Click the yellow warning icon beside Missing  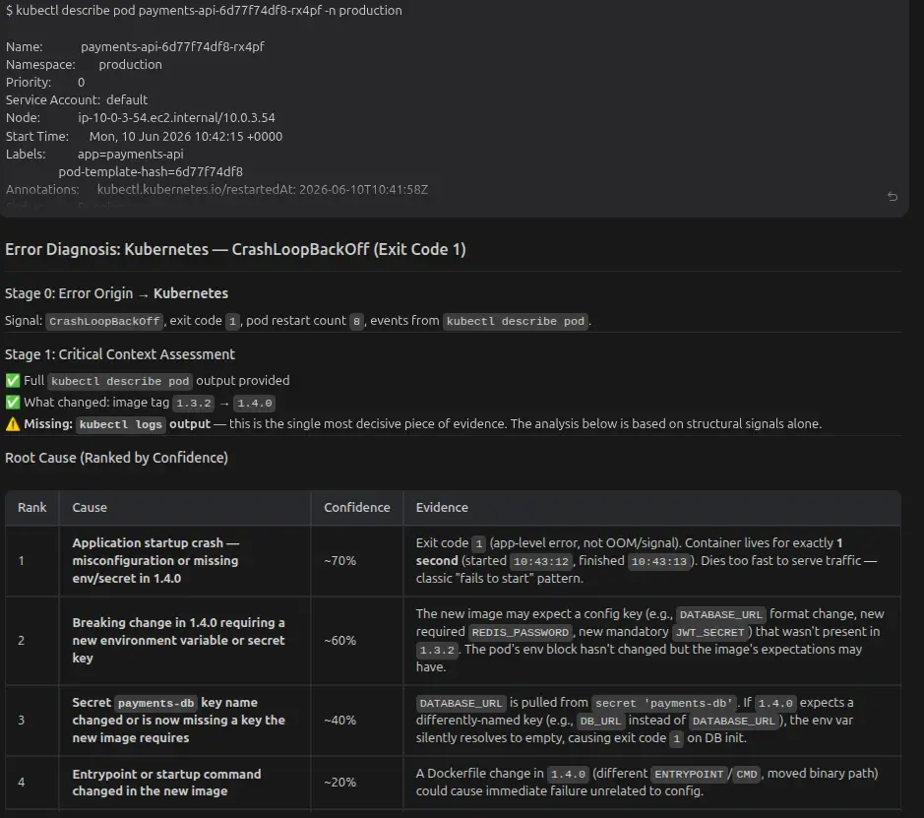pos(13,424)
